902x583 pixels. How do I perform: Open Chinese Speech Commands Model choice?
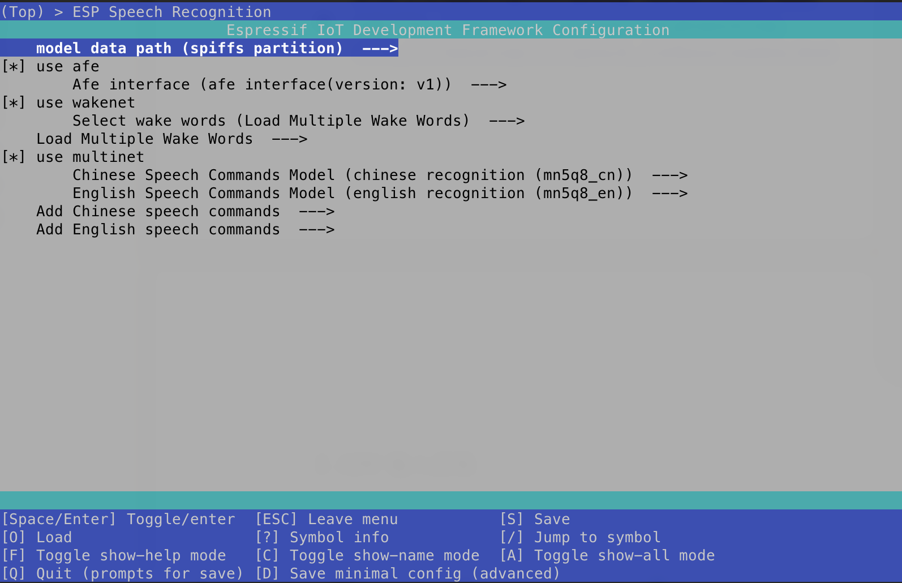(380, 175)
